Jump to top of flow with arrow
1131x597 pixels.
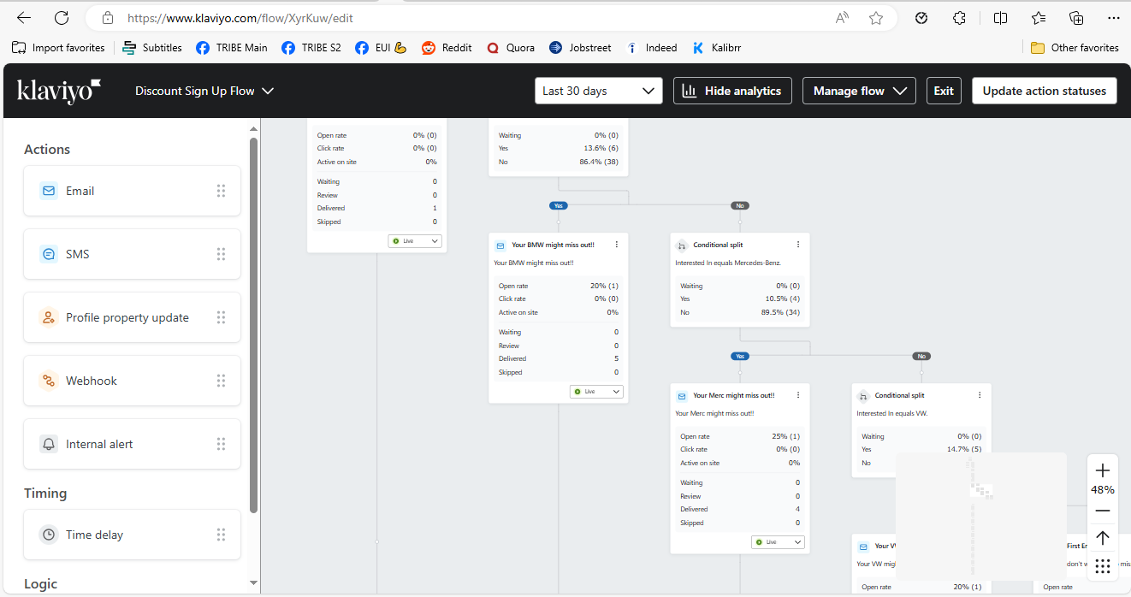coord(1103,538)
